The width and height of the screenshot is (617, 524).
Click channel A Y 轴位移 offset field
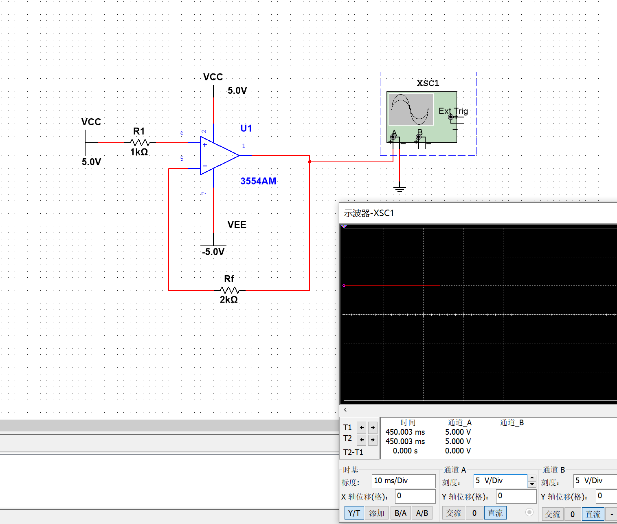(516, 496)
